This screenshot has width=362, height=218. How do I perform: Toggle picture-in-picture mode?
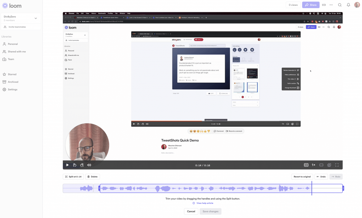[x=329, y=165]
